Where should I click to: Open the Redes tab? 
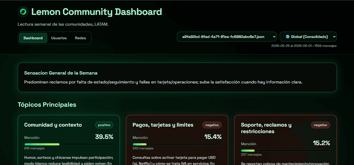click(x=81, y=38)
